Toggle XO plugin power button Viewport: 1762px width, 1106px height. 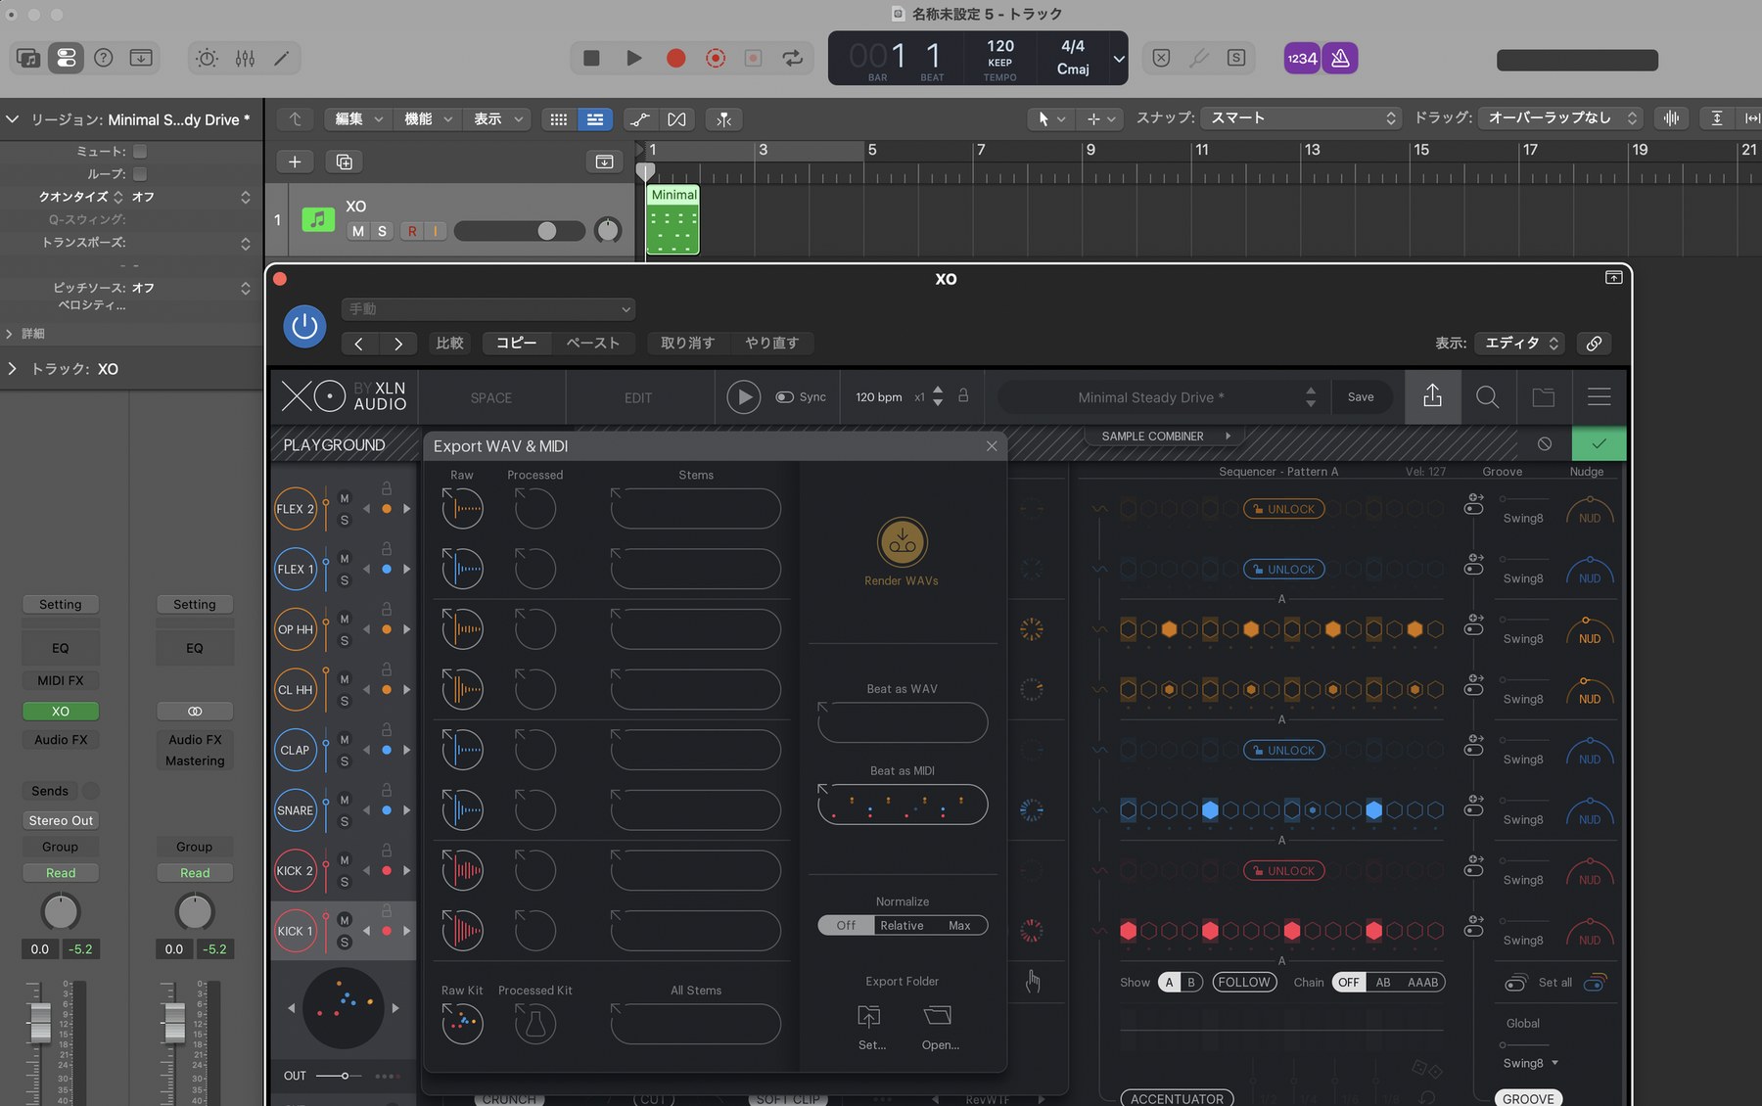[x=304, y=326]
